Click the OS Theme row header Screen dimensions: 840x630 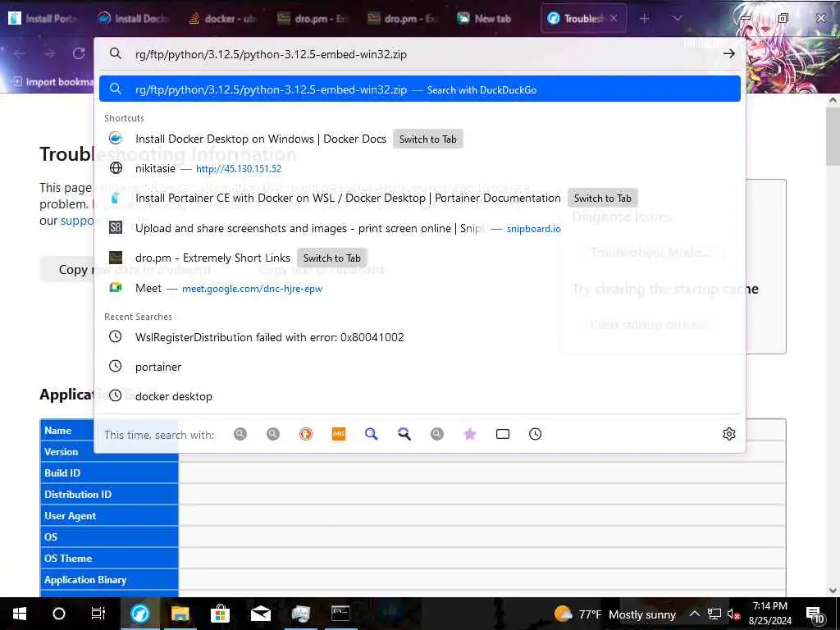(109, 558)
